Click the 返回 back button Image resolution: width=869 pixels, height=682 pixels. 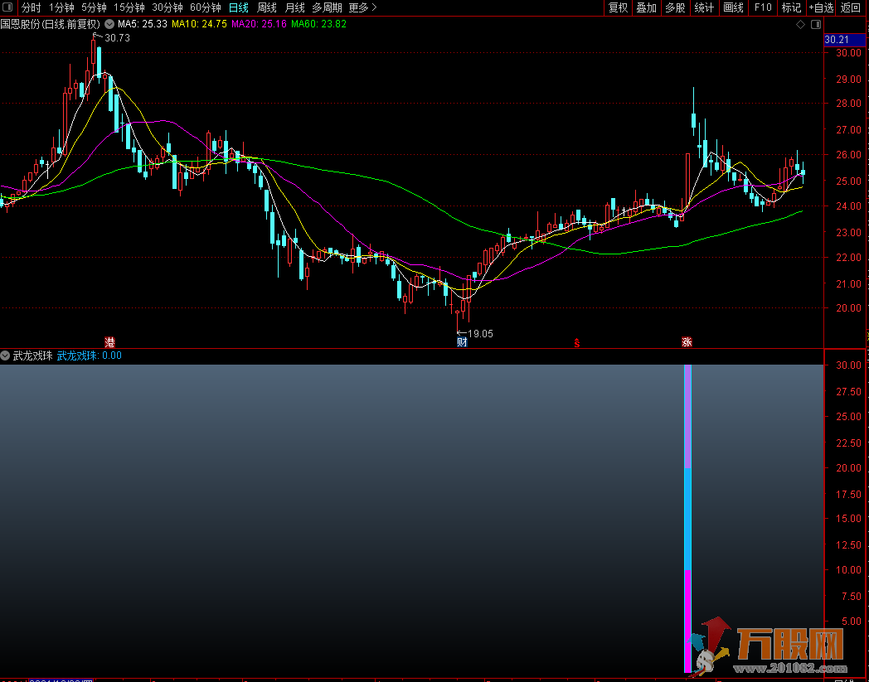(850, 7)
